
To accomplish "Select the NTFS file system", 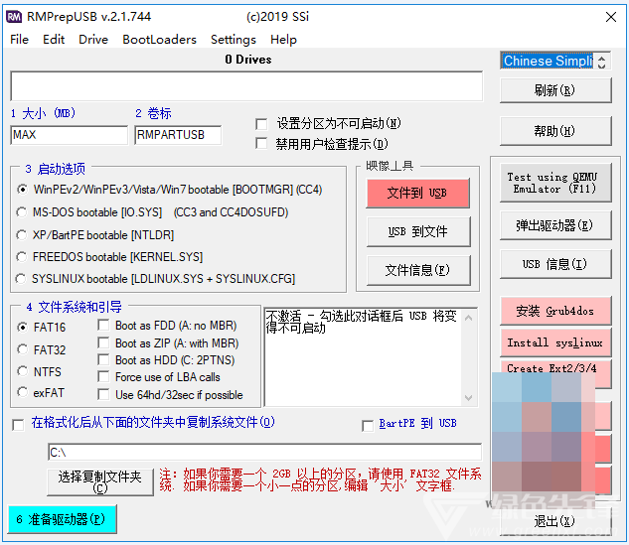I will coord(23,371).
